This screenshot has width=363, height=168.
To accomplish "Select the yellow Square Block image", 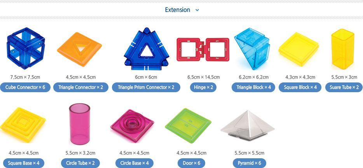I will [298, 49].
